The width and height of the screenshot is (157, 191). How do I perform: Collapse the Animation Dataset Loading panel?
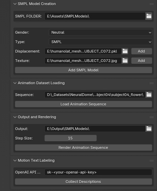(15, 83)
